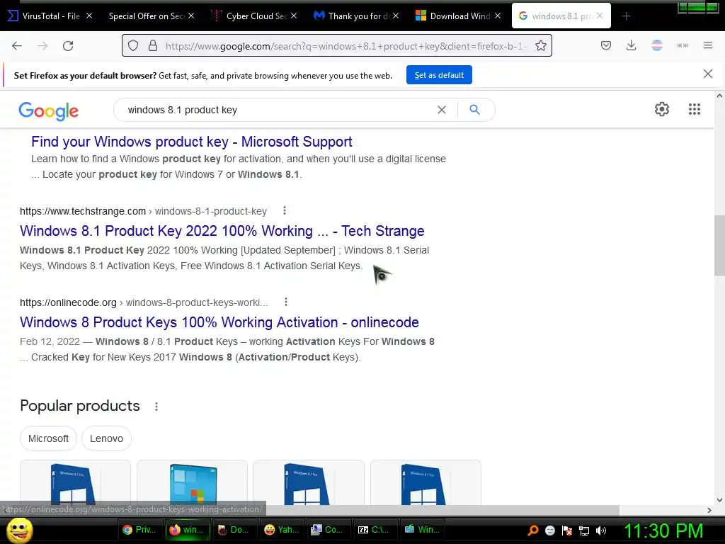This screenshot has width=725, height=544.
Task: Bookmark this page with the star icon
Action: 541,46
